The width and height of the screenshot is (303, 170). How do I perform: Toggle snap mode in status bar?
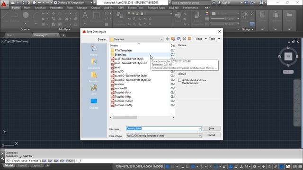pyautogui.click(x=172, y=166)
